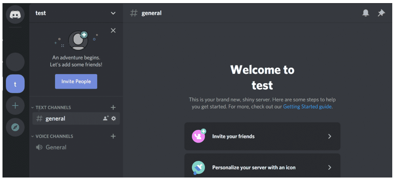Image resolution: width=396 pixels, height=180 pixels.
Task: Create a new text channel plus icon
Action: 113,107
